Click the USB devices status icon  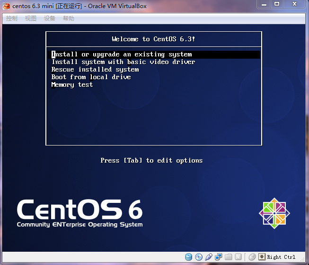click(x=209, y=257)
